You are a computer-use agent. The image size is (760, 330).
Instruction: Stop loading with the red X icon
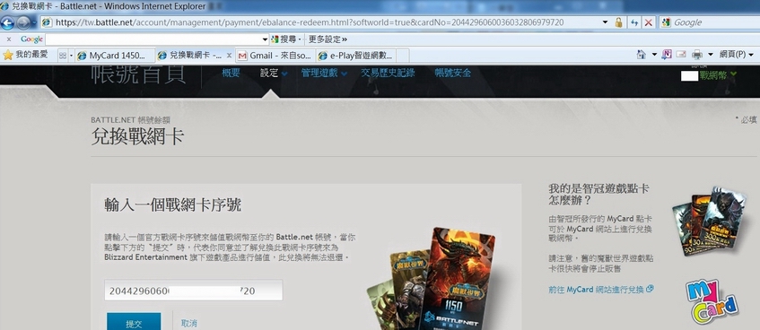click(648, 22)
